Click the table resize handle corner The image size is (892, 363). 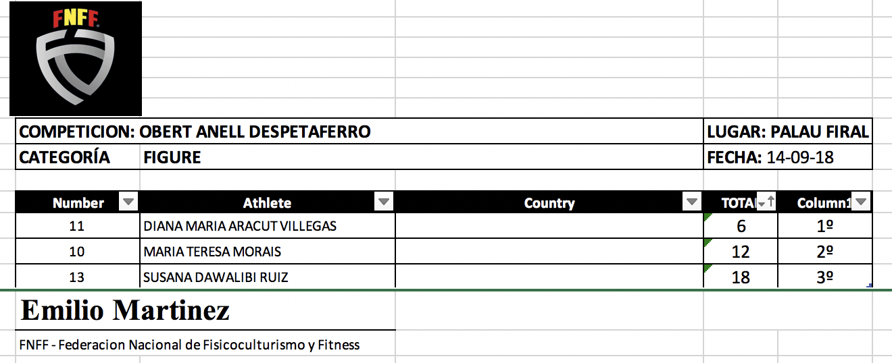pyautogui.click(x=869, y=285)
